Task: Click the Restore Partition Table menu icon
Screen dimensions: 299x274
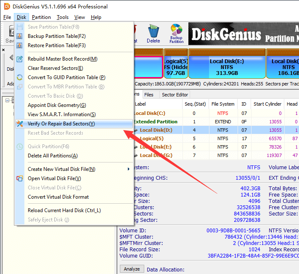Action: [x=20, y=45]
